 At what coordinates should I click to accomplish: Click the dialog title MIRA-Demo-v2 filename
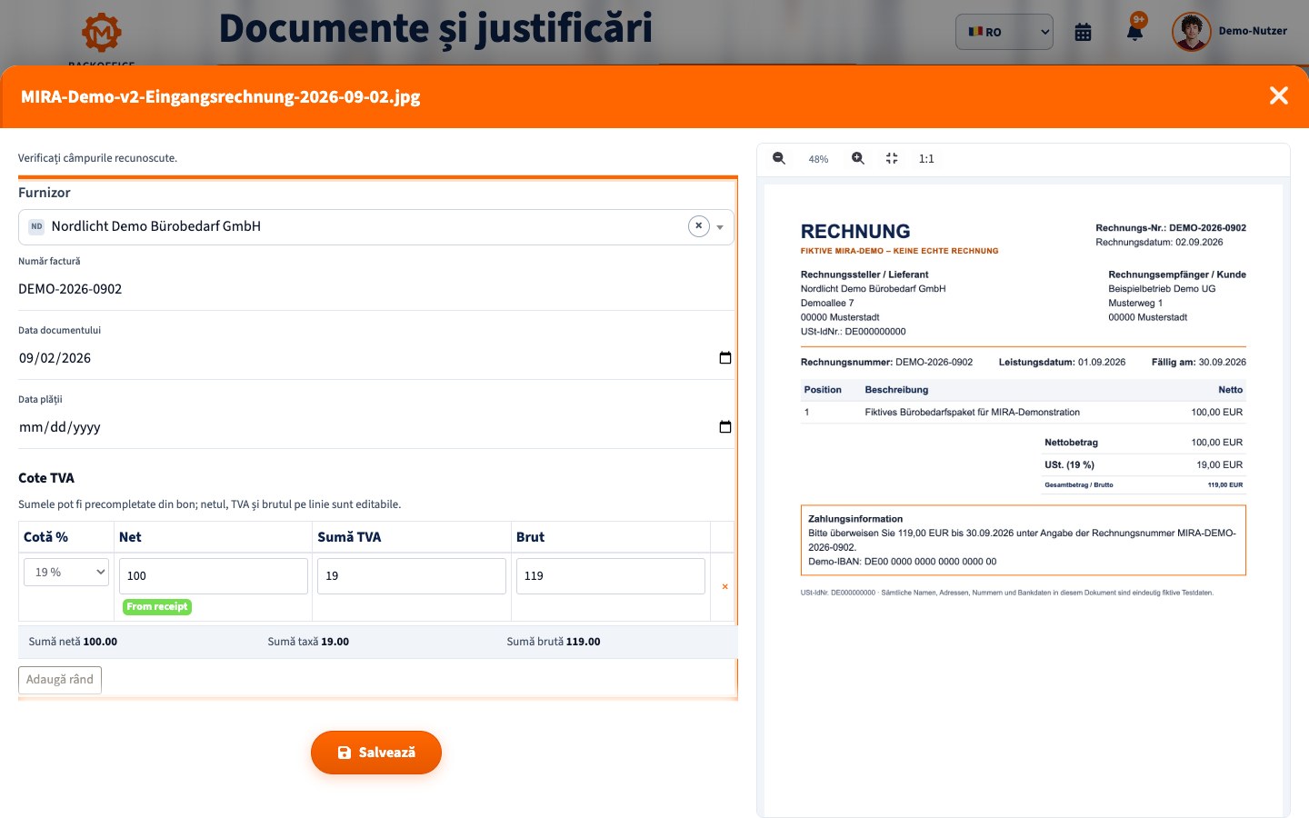(220, 96)
